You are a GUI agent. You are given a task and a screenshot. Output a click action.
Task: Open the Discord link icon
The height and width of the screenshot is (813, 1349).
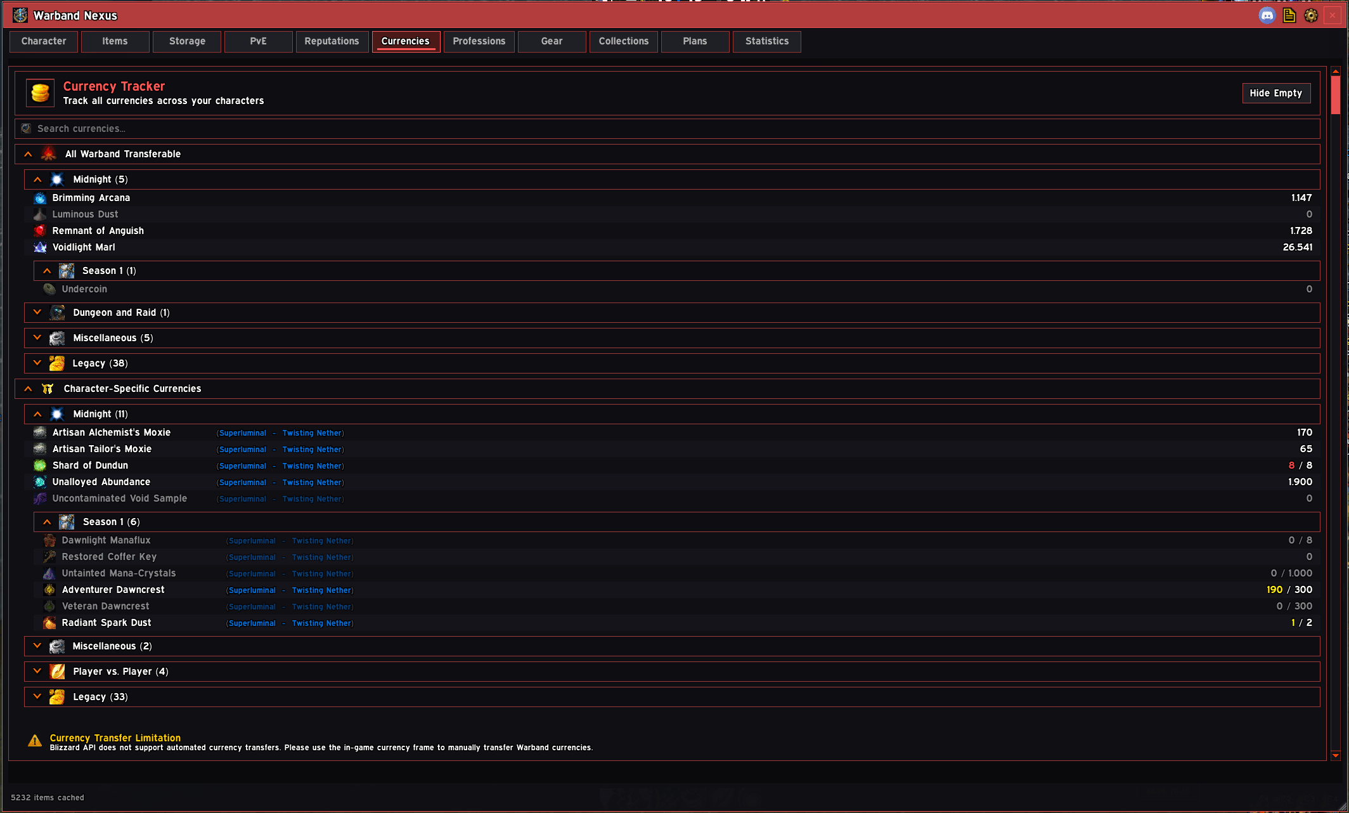1267,15
